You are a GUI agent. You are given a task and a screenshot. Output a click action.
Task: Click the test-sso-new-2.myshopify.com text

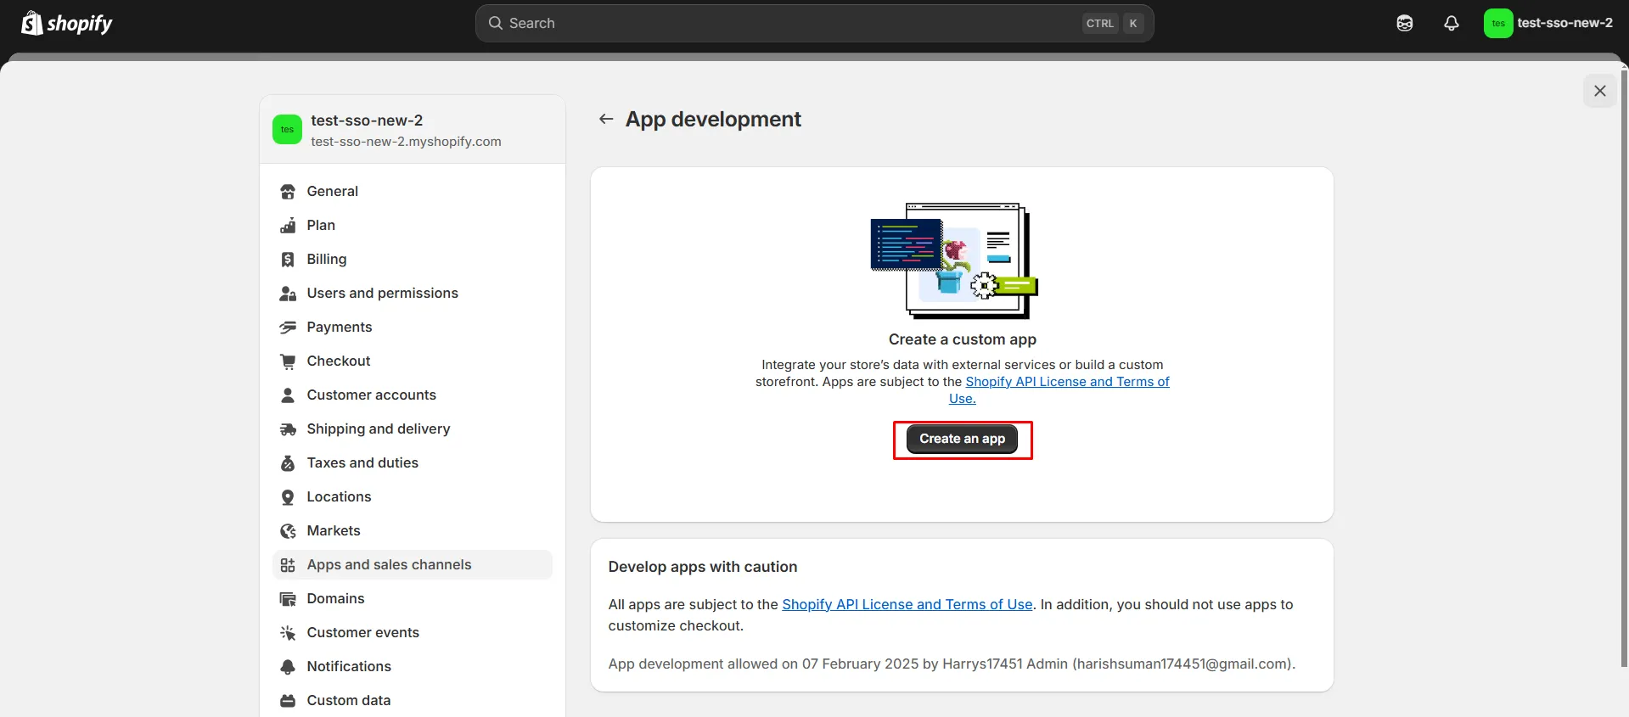[406, 142]
